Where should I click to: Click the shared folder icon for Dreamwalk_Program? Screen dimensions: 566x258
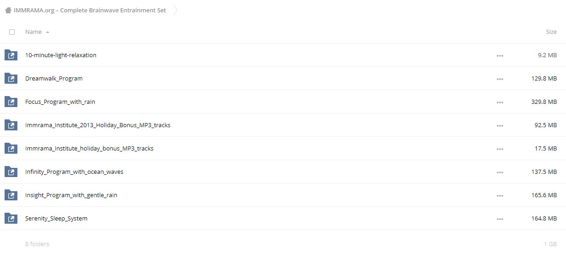(11, 79)
